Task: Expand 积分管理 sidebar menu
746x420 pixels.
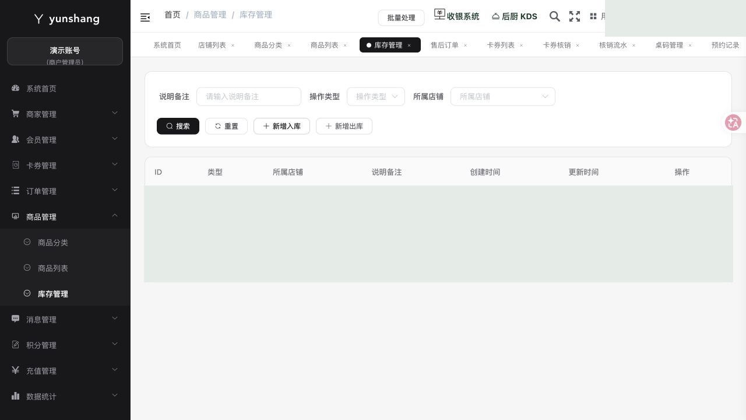Action: (x=65, y=345)
